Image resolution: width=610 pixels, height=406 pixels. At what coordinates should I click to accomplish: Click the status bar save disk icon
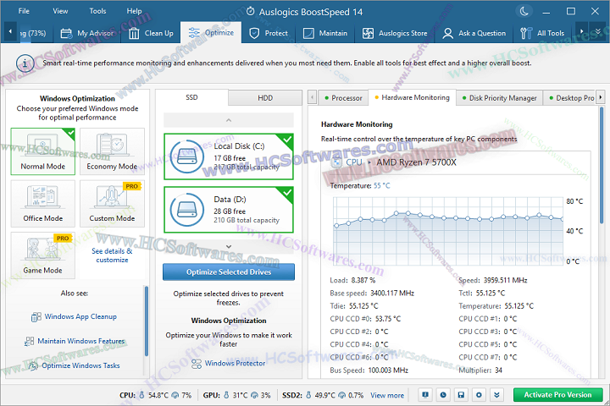461,395
